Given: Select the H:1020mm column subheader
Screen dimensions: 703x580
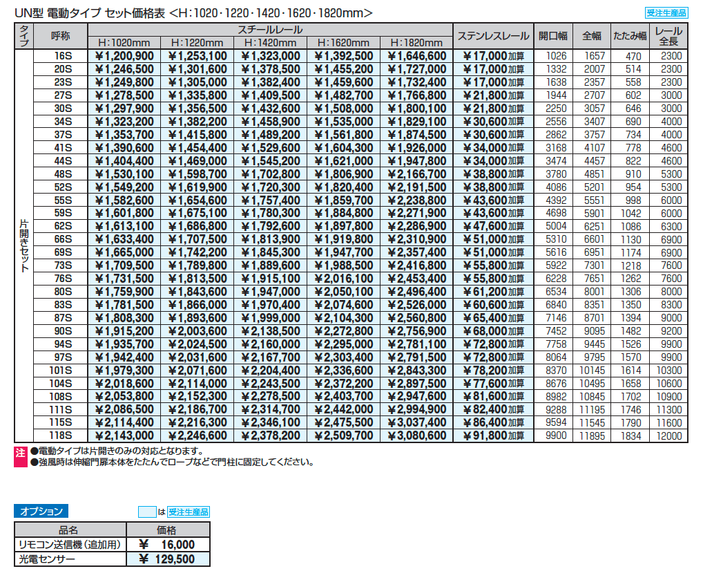Looking at the screenshot, I should coord(124,43).
